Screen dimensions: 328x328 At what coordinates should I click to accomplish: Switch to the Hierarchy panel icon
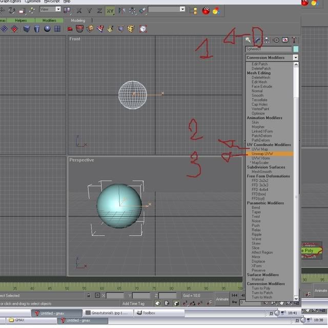point(267,40)
